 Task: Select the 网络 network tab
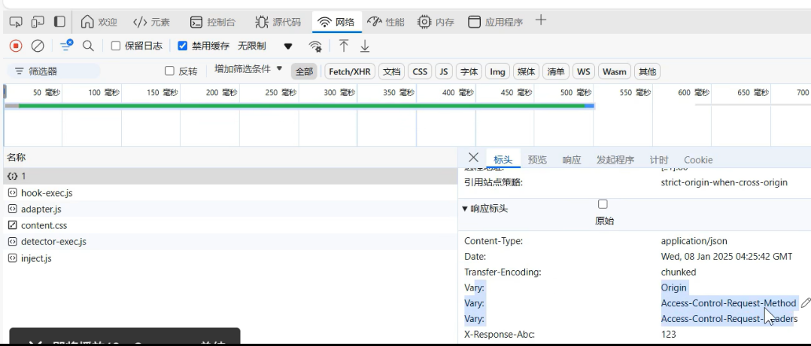click(x=337, y=23)
